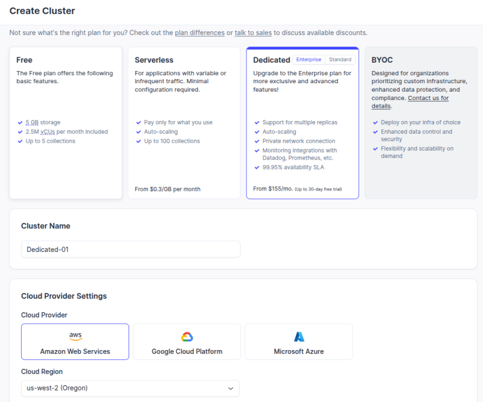
Task: Click checkmark icon beside Private network connection
Action: pos(258,141)
